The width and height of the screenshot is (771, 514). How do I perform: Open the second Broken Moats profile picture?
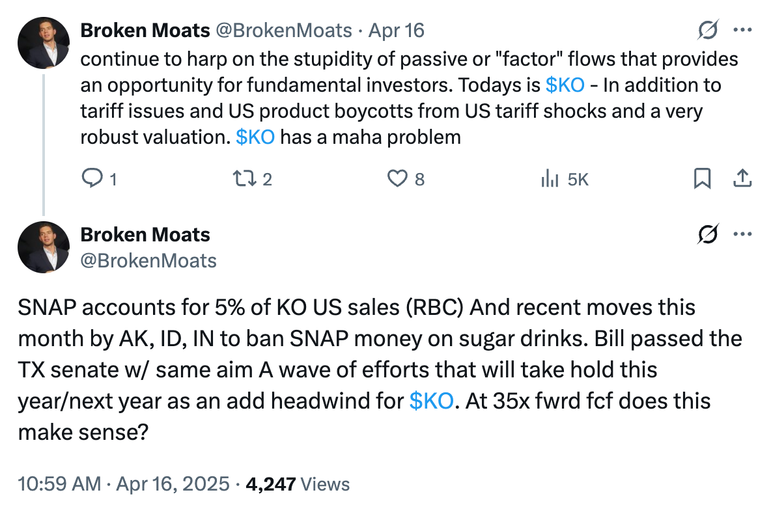43,247
